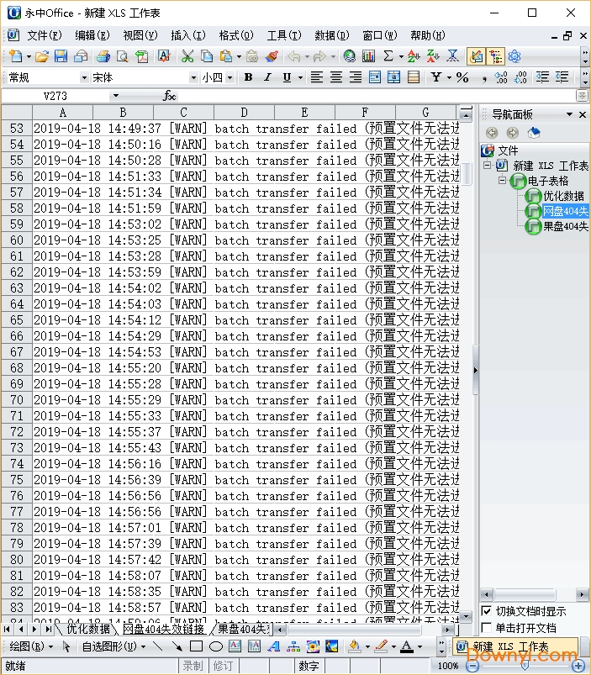The image size is (591, 675).
Task: Click the Cut scissors icon
Action: point(187,56)
